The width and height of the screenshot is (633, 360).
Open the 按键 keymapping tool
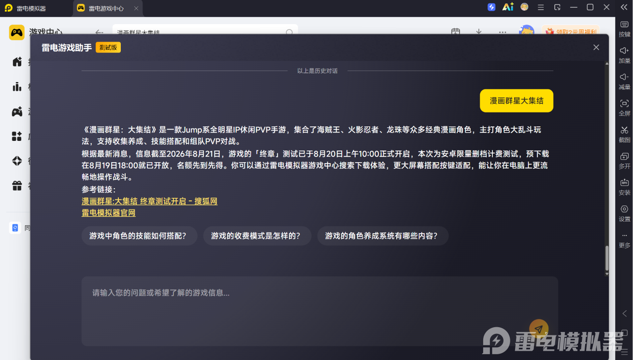coord(624,28)
